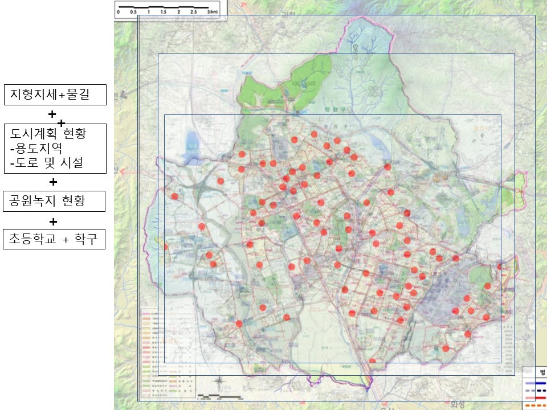Select the 지형지세+물길 text box
547x410 pixels.
(x=55, y=95)
